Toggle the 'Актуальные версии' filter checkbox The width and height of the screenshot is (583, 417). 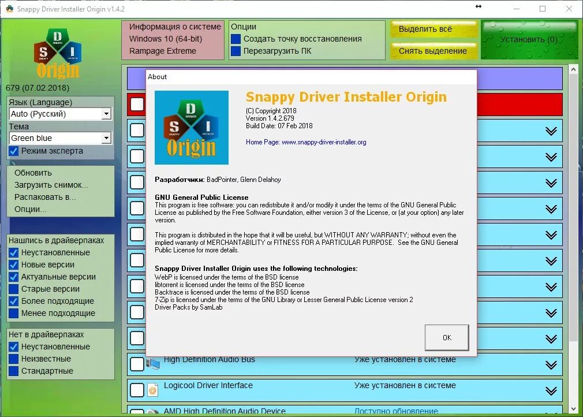tap(14, 277)
